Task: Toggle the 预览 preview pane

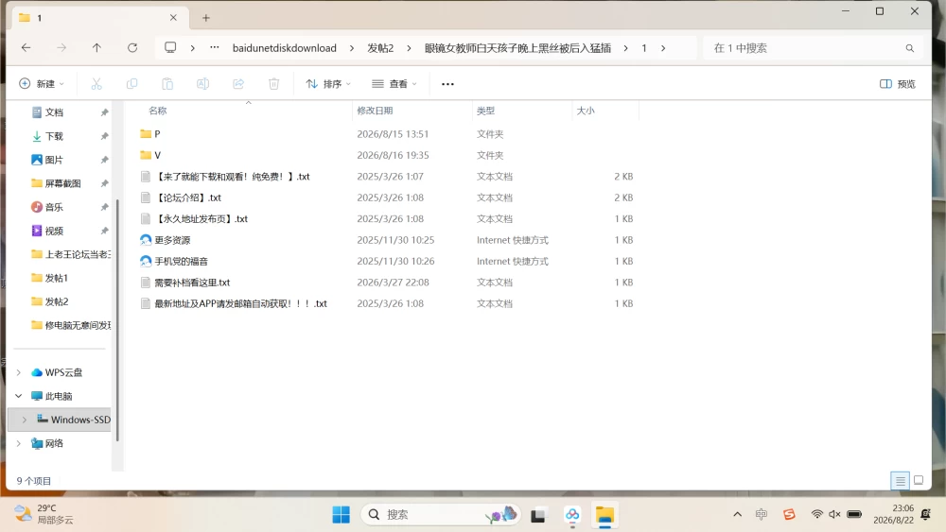Action: point(897,84)
